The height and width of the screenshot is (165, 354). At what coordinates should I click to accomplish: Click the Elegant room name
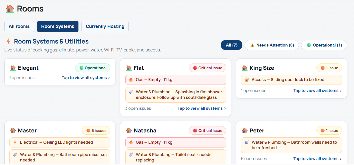tap(28, 68)
